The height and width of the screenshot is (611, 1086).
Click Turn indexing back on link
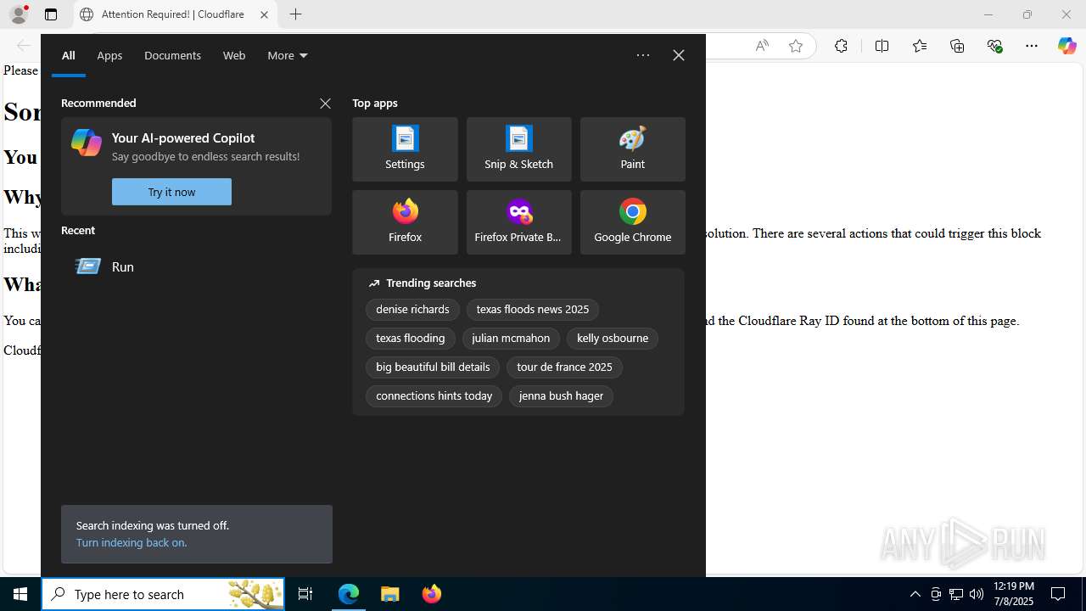131,542
